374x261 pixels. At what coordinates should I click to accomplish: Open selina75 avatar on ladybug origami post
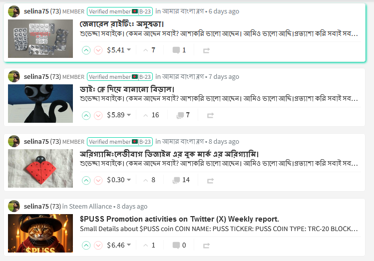[14, 141]
